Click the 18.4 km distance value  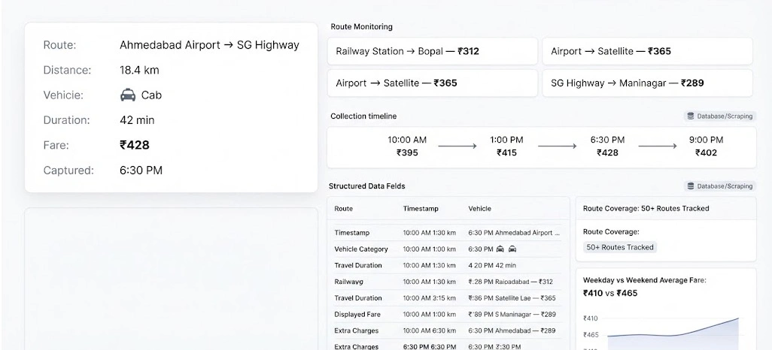139,71
